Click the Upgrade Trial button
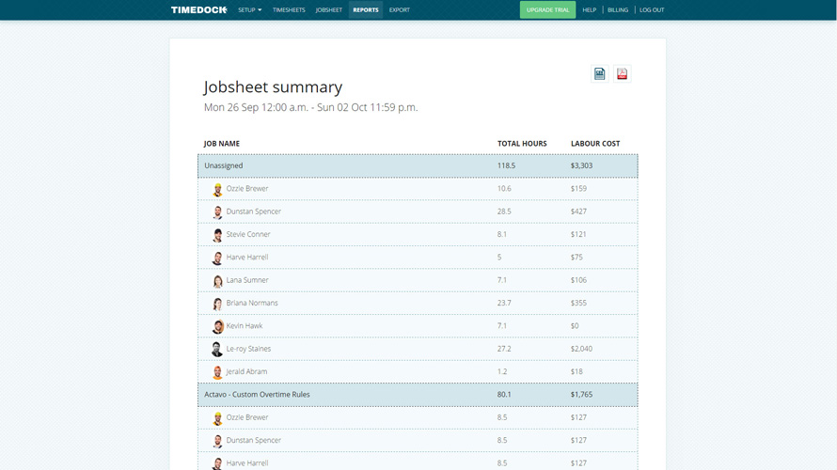 click(547, 10)
